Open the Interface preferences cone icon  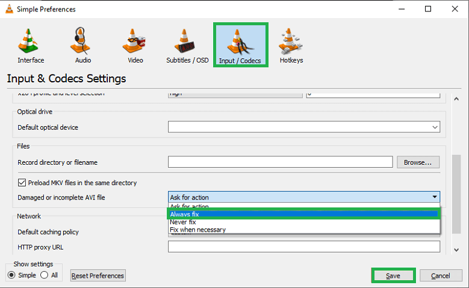coord(29,41)
